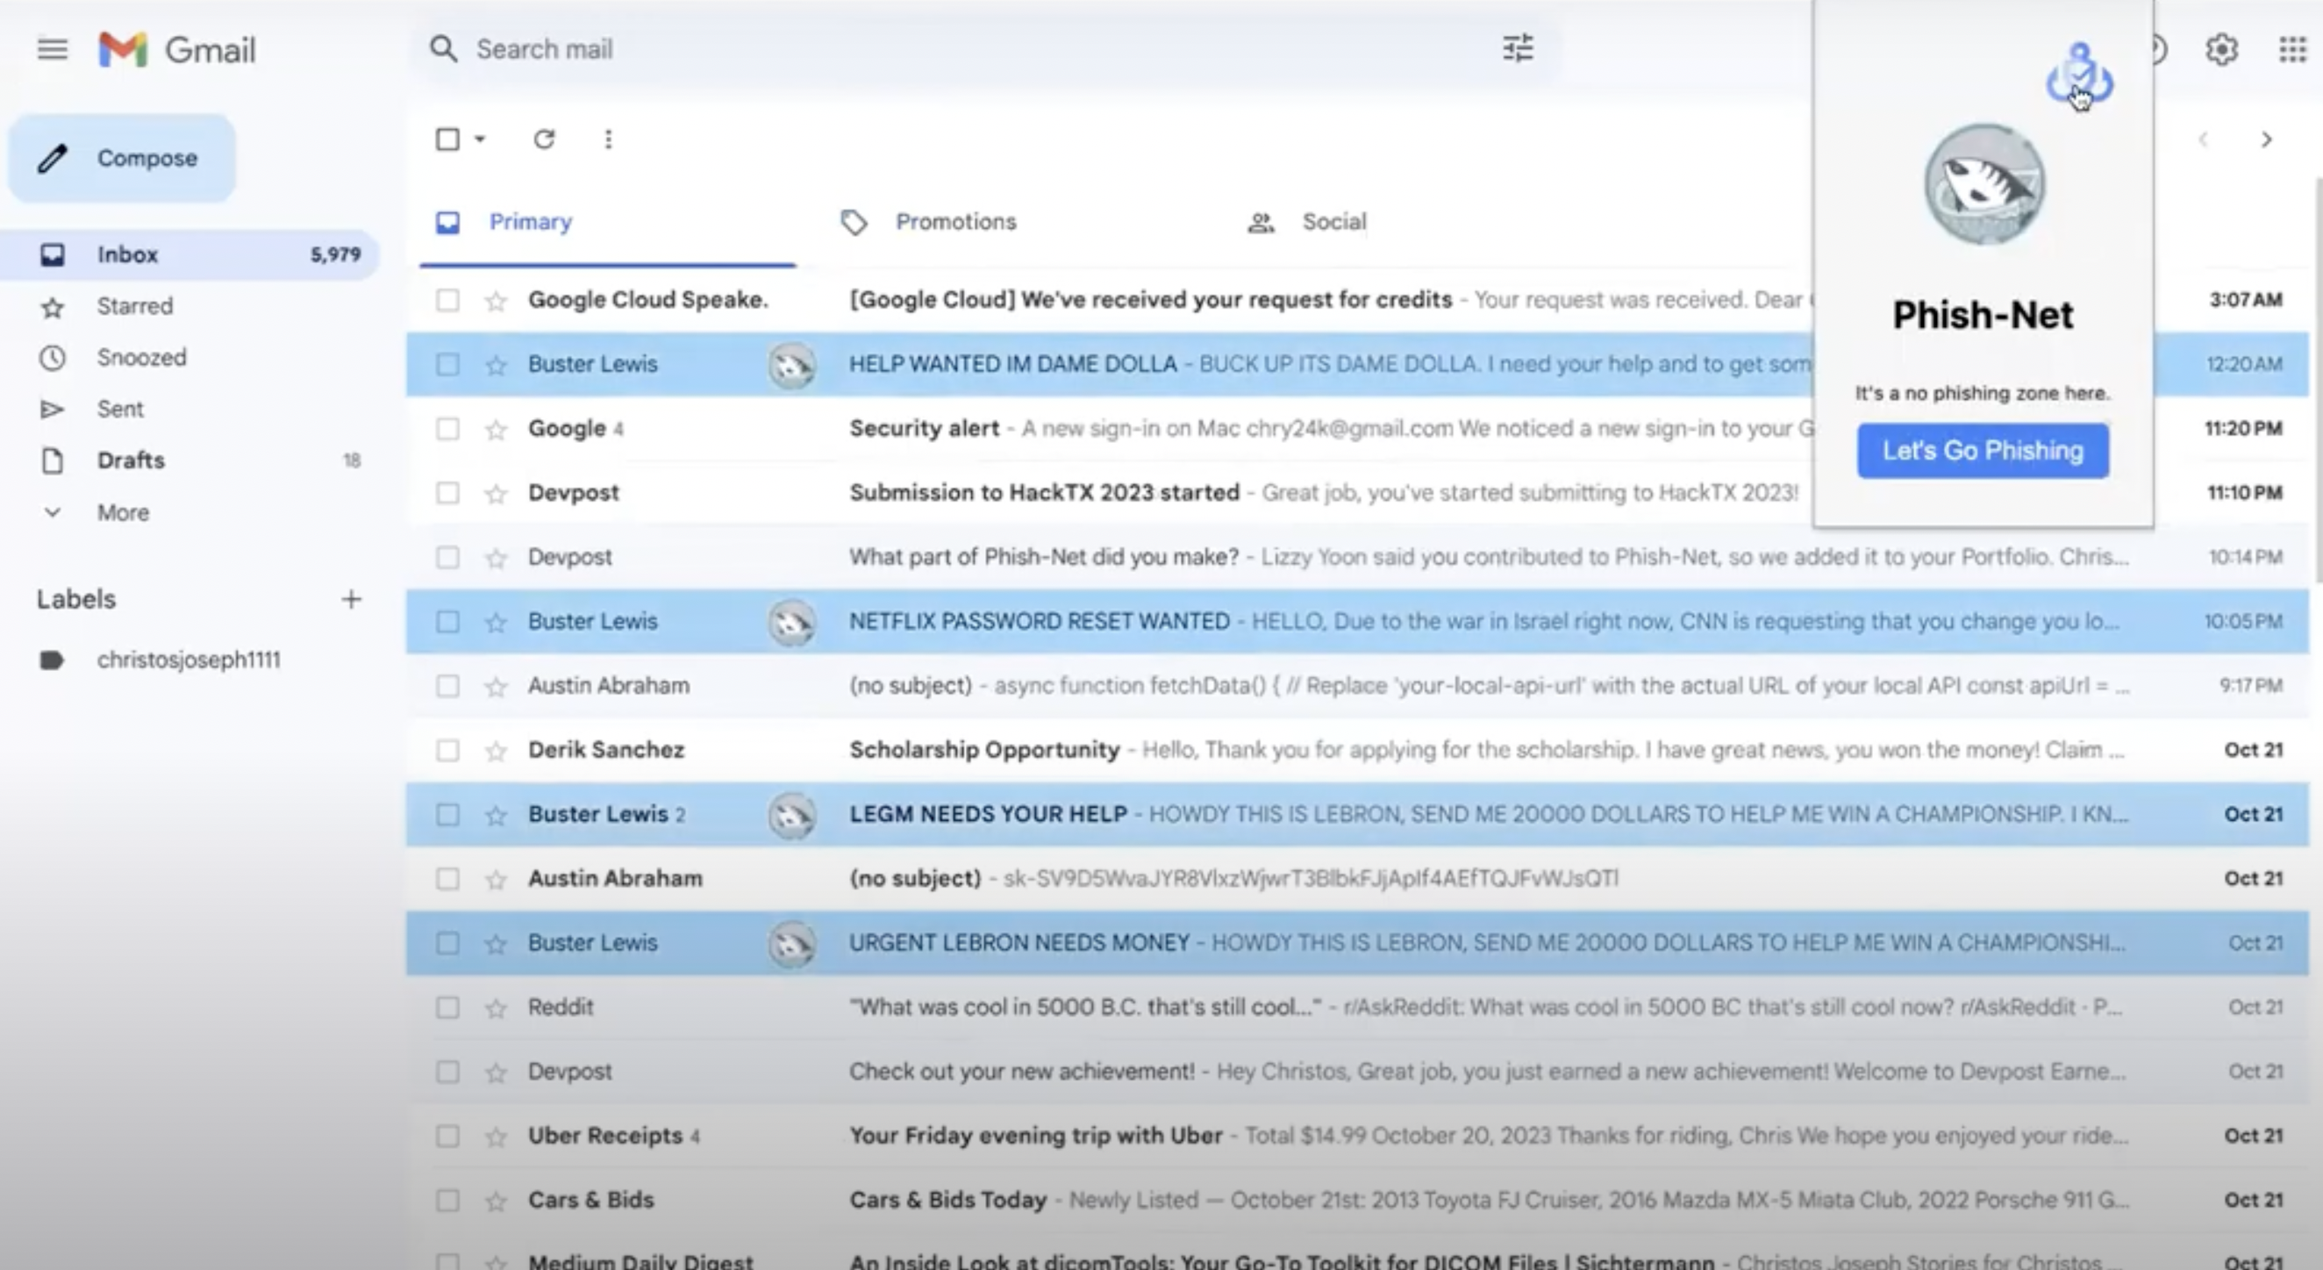2323x1270 pixels.
Task: Switch to the Promotions tab
Action: pos(955,222)
